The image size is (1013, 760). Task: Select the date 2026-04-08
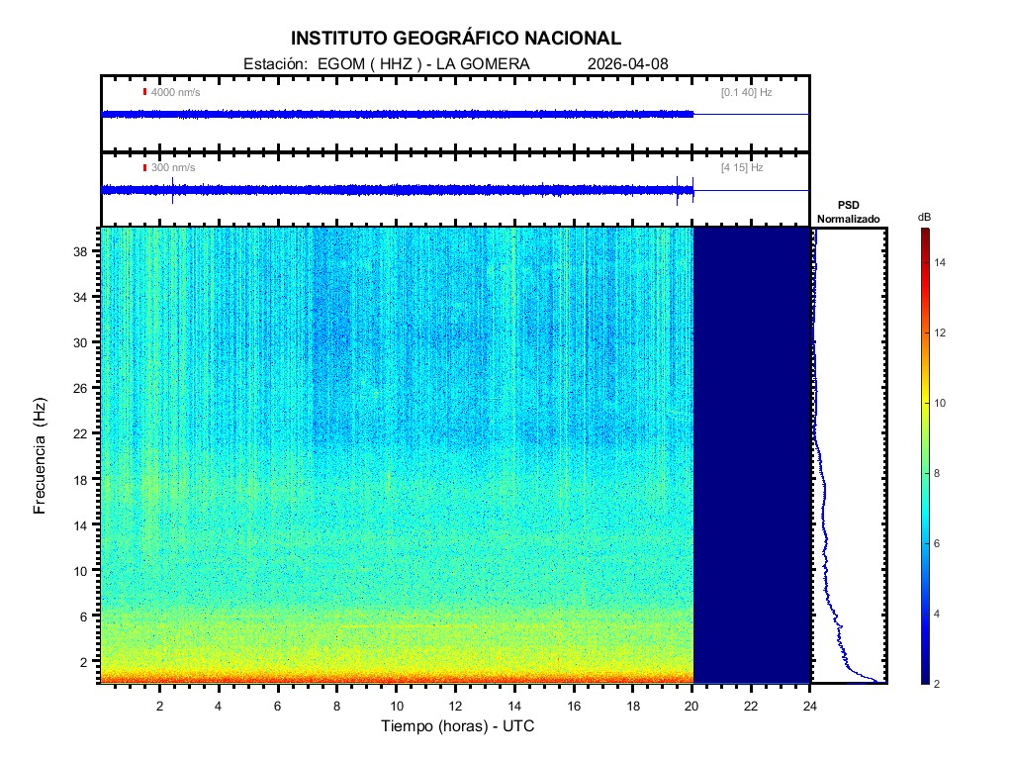pyautogui.click(x=627, y=63)
